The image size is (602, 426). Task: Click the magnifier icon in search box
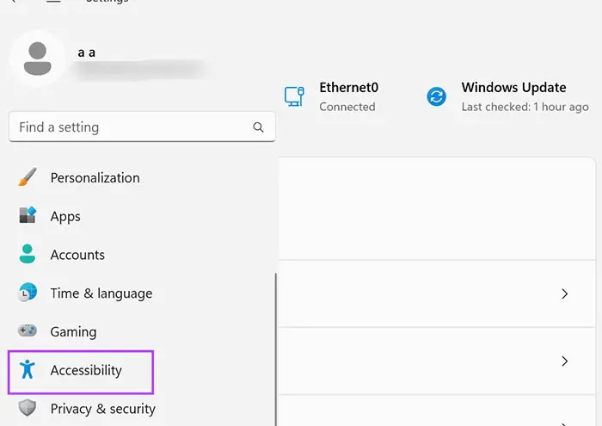click(x=258, y=127)
